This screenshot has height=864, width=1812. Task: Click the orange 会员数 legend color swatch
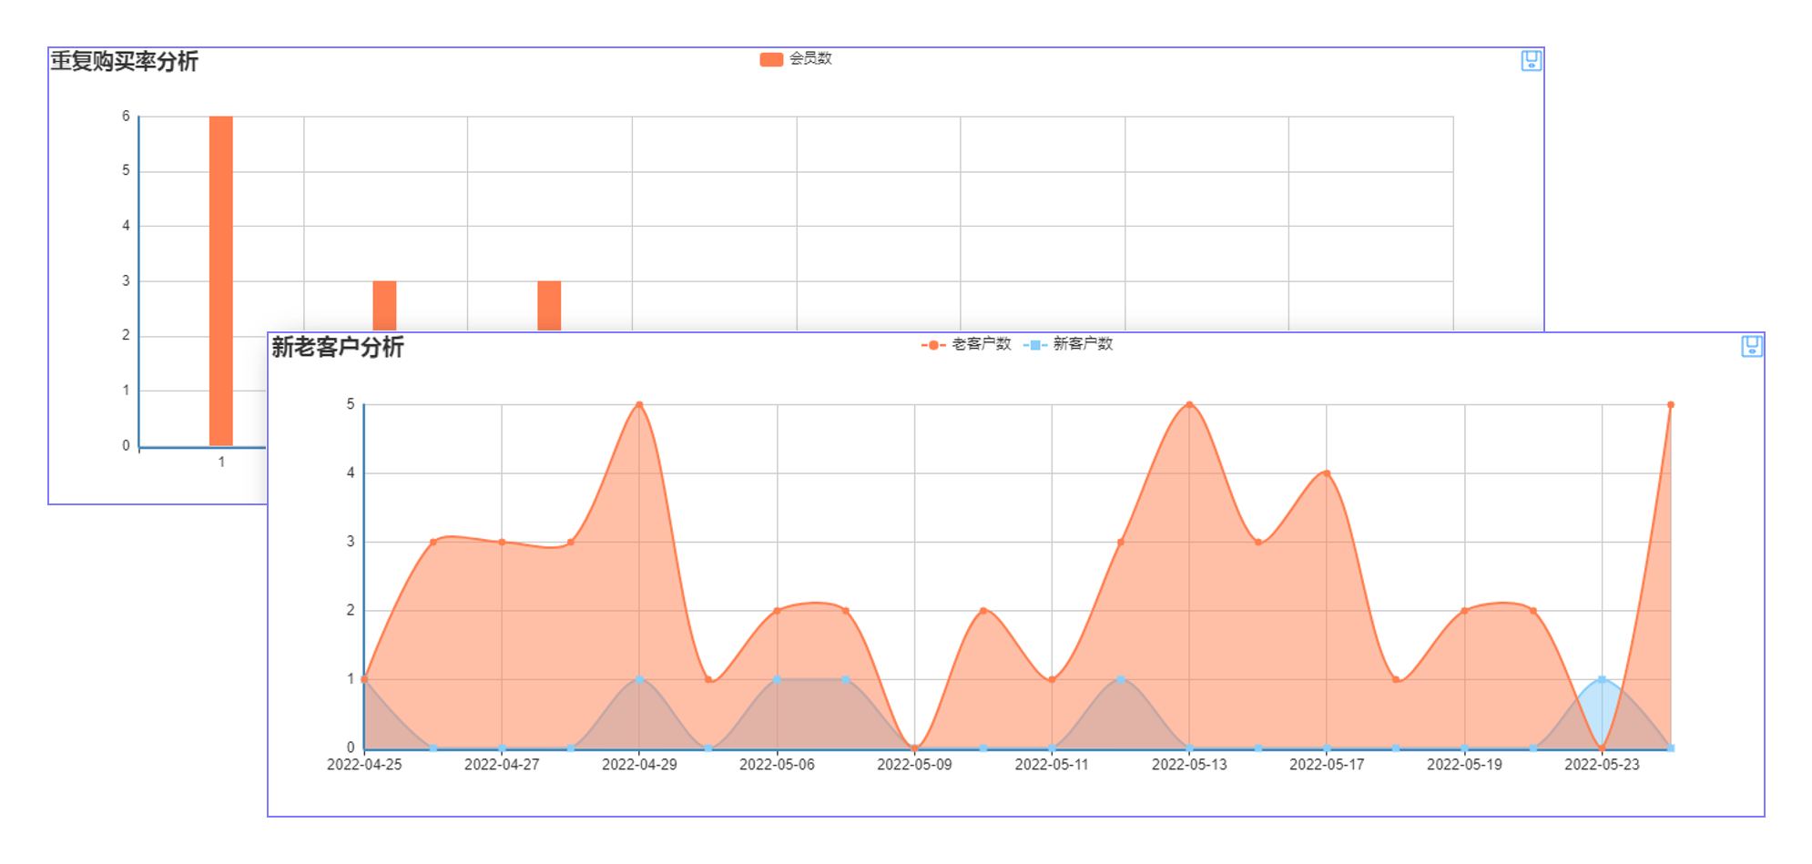(x=771, y=59)
